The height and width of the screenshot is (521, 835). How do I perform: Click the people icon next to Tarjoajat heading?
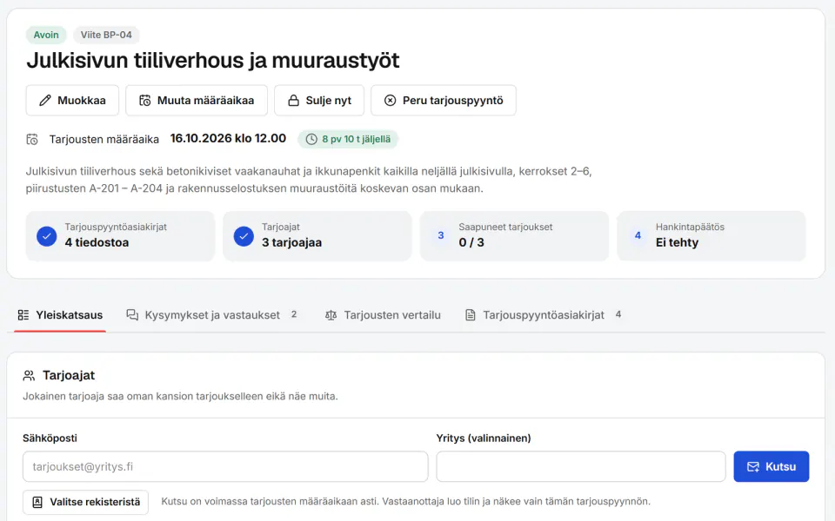29,376
